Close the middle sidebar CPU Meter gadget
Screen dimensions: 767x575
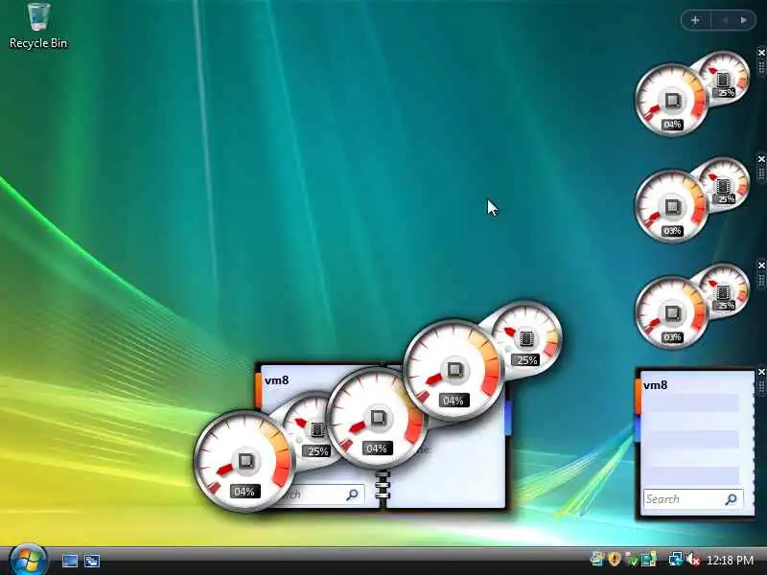[761, 159]
